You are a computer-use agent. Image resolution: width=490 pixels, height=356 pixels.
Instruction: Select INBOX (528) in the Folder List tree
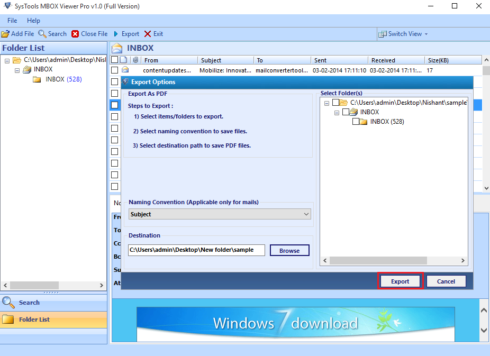pos(63,79)
